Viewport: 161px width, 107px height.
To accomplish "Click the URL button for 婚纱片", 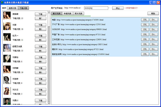I will [145, 49].
